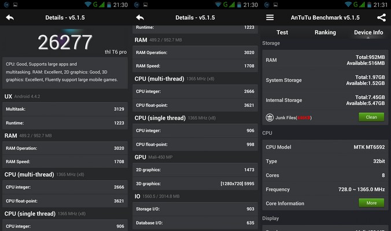Tap the Frequency 728.0 ~ 1365.0 MHz row
The width and height of the screenshot is (391, 231).
[325, 189]
